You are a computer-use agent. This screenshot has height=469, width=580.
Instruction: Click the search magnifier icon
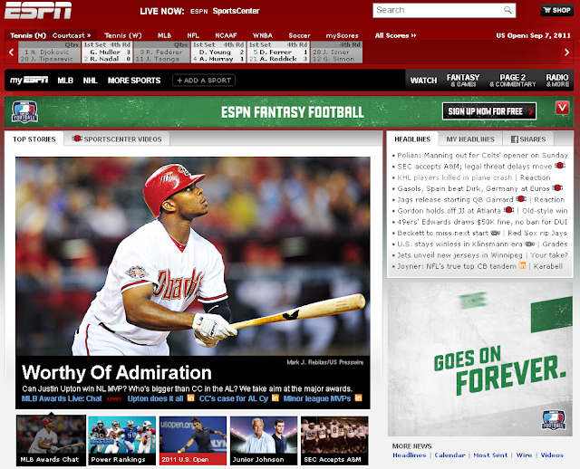point(507,10)
